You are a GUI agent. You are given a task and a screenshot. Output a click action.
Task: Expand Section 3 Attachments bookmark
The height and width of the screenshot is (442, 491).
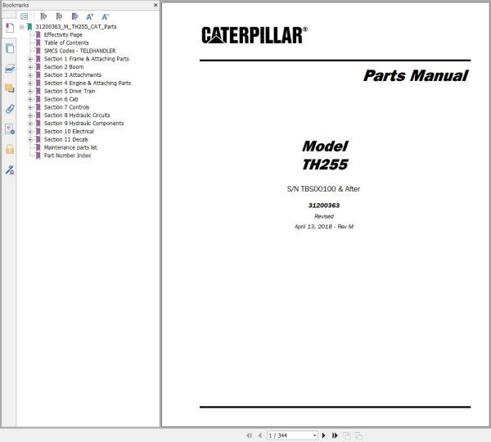point(30,75)
